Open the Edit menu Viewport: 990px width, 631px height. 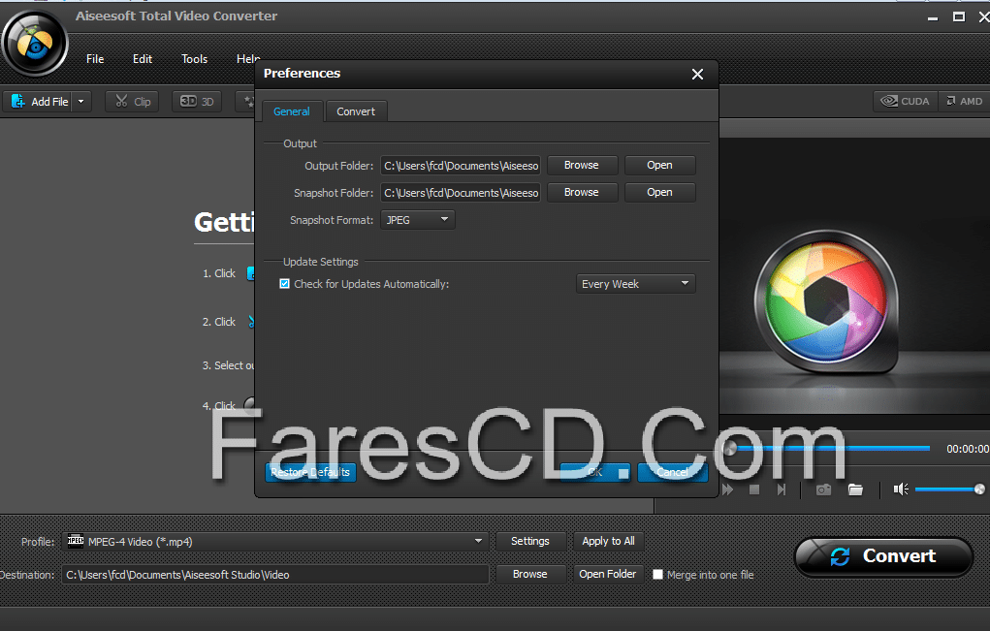point(143,59)
